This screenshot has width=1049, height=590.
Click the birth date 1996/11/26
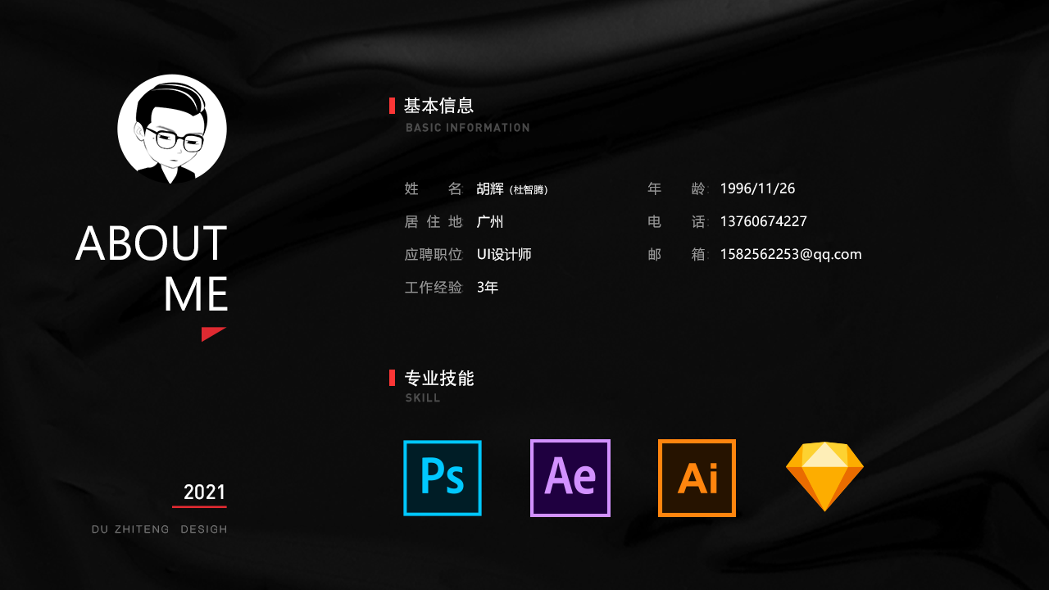(x=757, y=188)
